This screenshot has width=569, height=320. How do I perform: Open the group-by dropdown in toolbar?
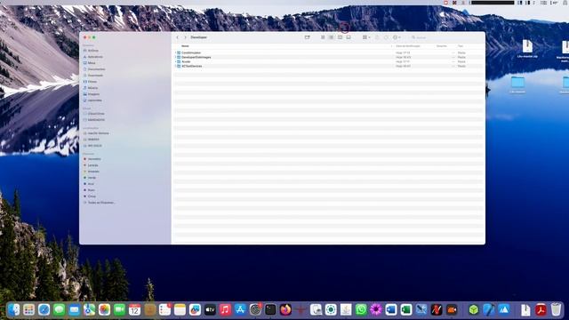point(366,37)
